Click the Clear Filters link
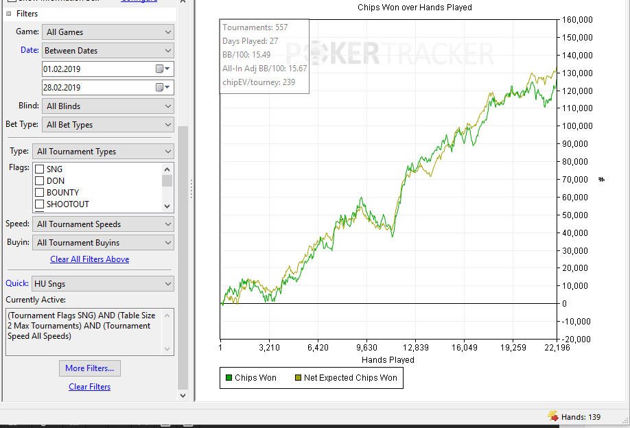This screenshot has height=428, width=630. (90, 387)
